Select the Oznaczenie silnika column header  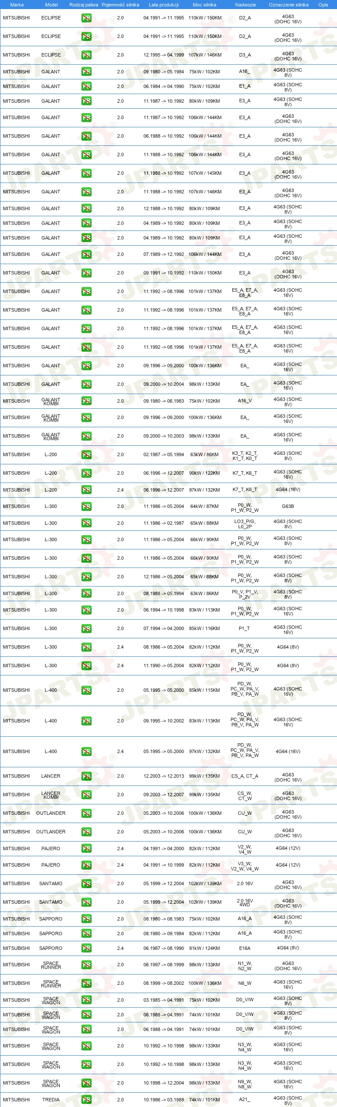[x=288, y=5]
